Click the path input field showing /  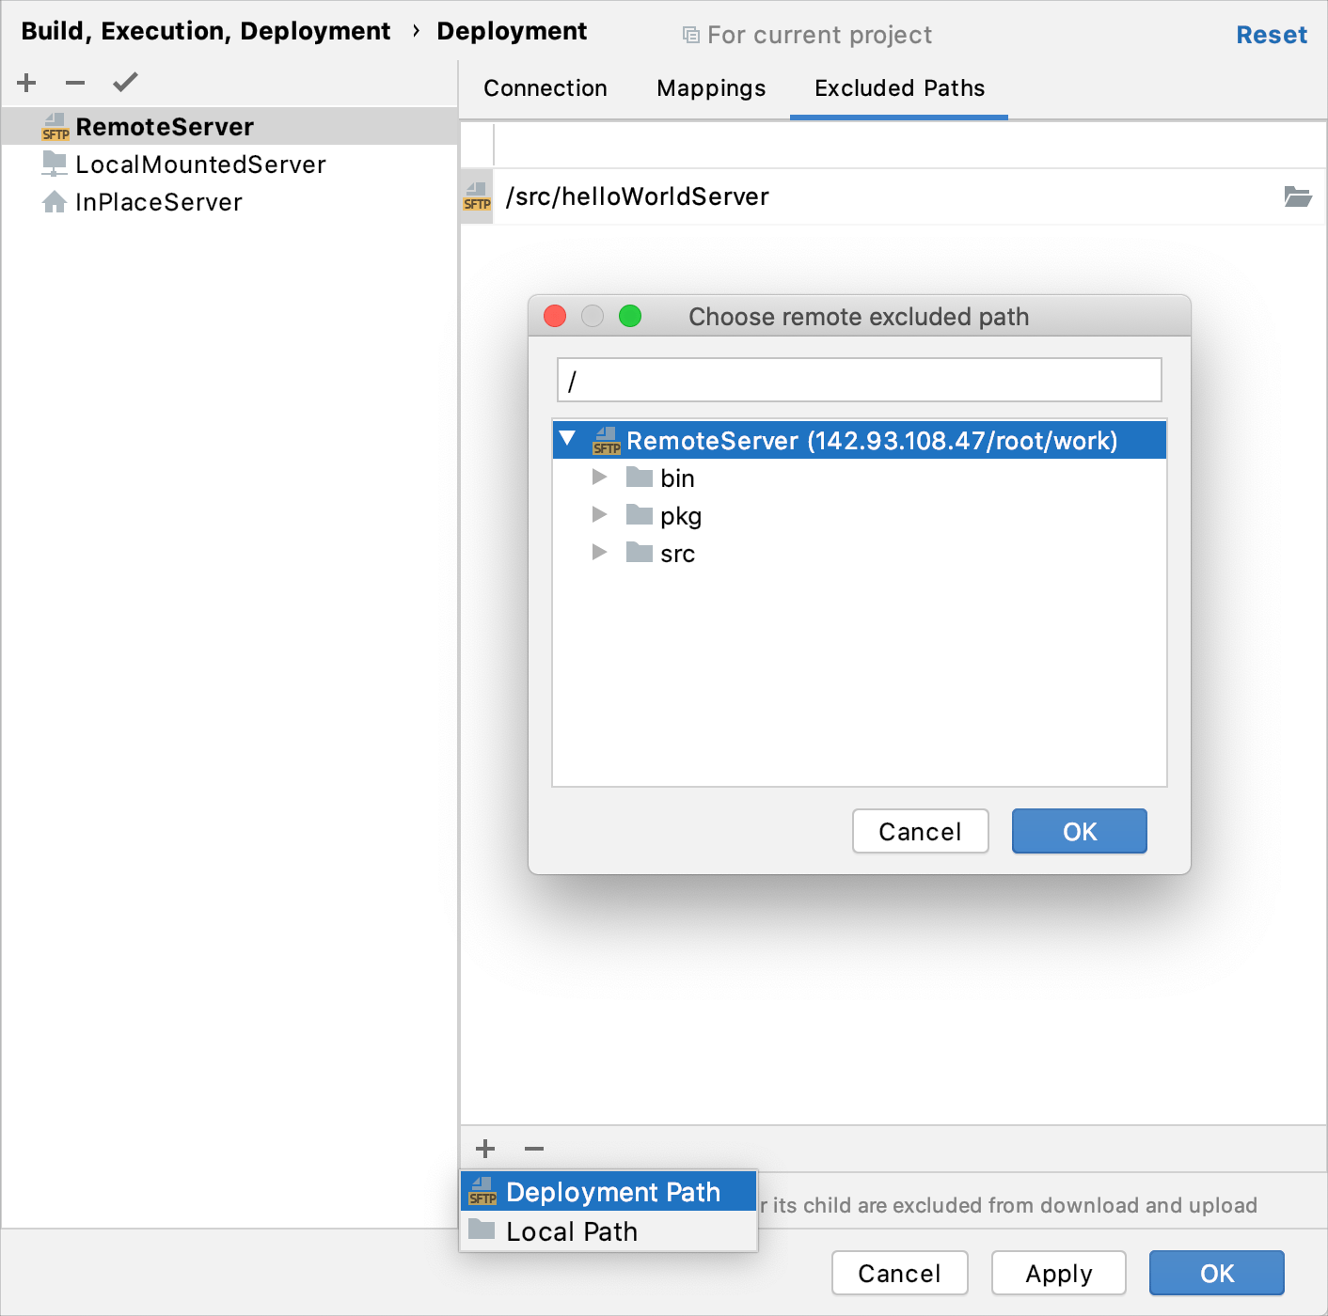click(x=858, y=380)
